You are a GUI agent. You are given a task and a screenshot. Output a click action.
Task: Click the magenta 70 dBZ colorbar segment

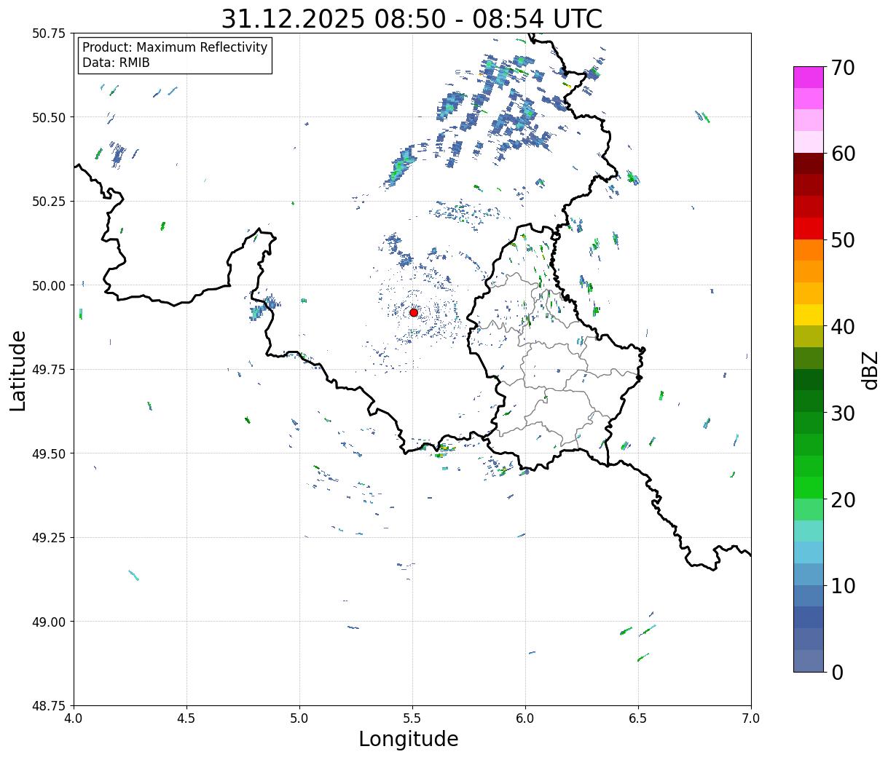[x=809, y=77]
